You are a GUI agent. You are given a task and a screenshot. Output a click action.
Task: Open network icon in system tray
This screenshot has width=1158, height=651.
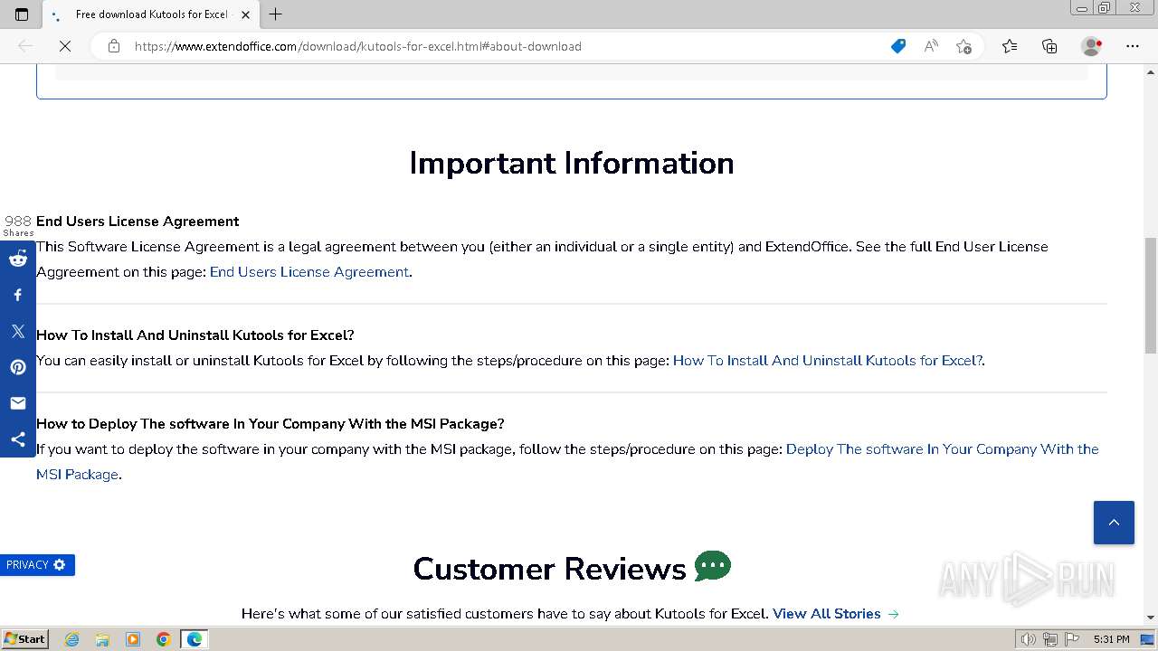click(1049, 639)
